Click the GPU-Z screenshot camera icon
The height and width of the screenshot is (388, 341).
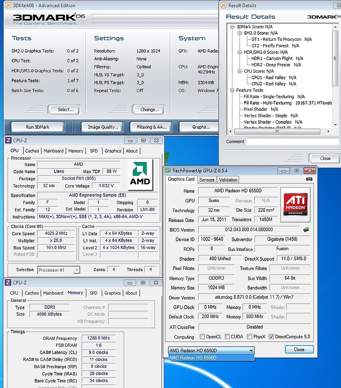pos(309,179)
